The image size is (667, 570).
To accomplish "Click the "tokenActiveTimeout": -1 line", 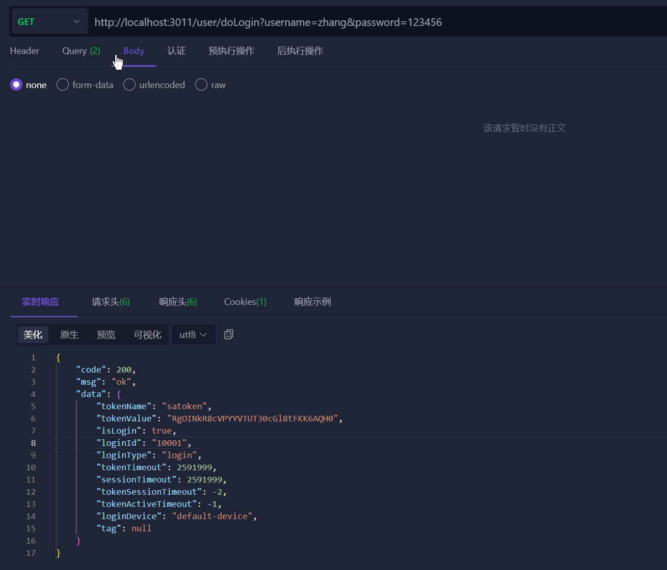I will (x=159, y=504).
